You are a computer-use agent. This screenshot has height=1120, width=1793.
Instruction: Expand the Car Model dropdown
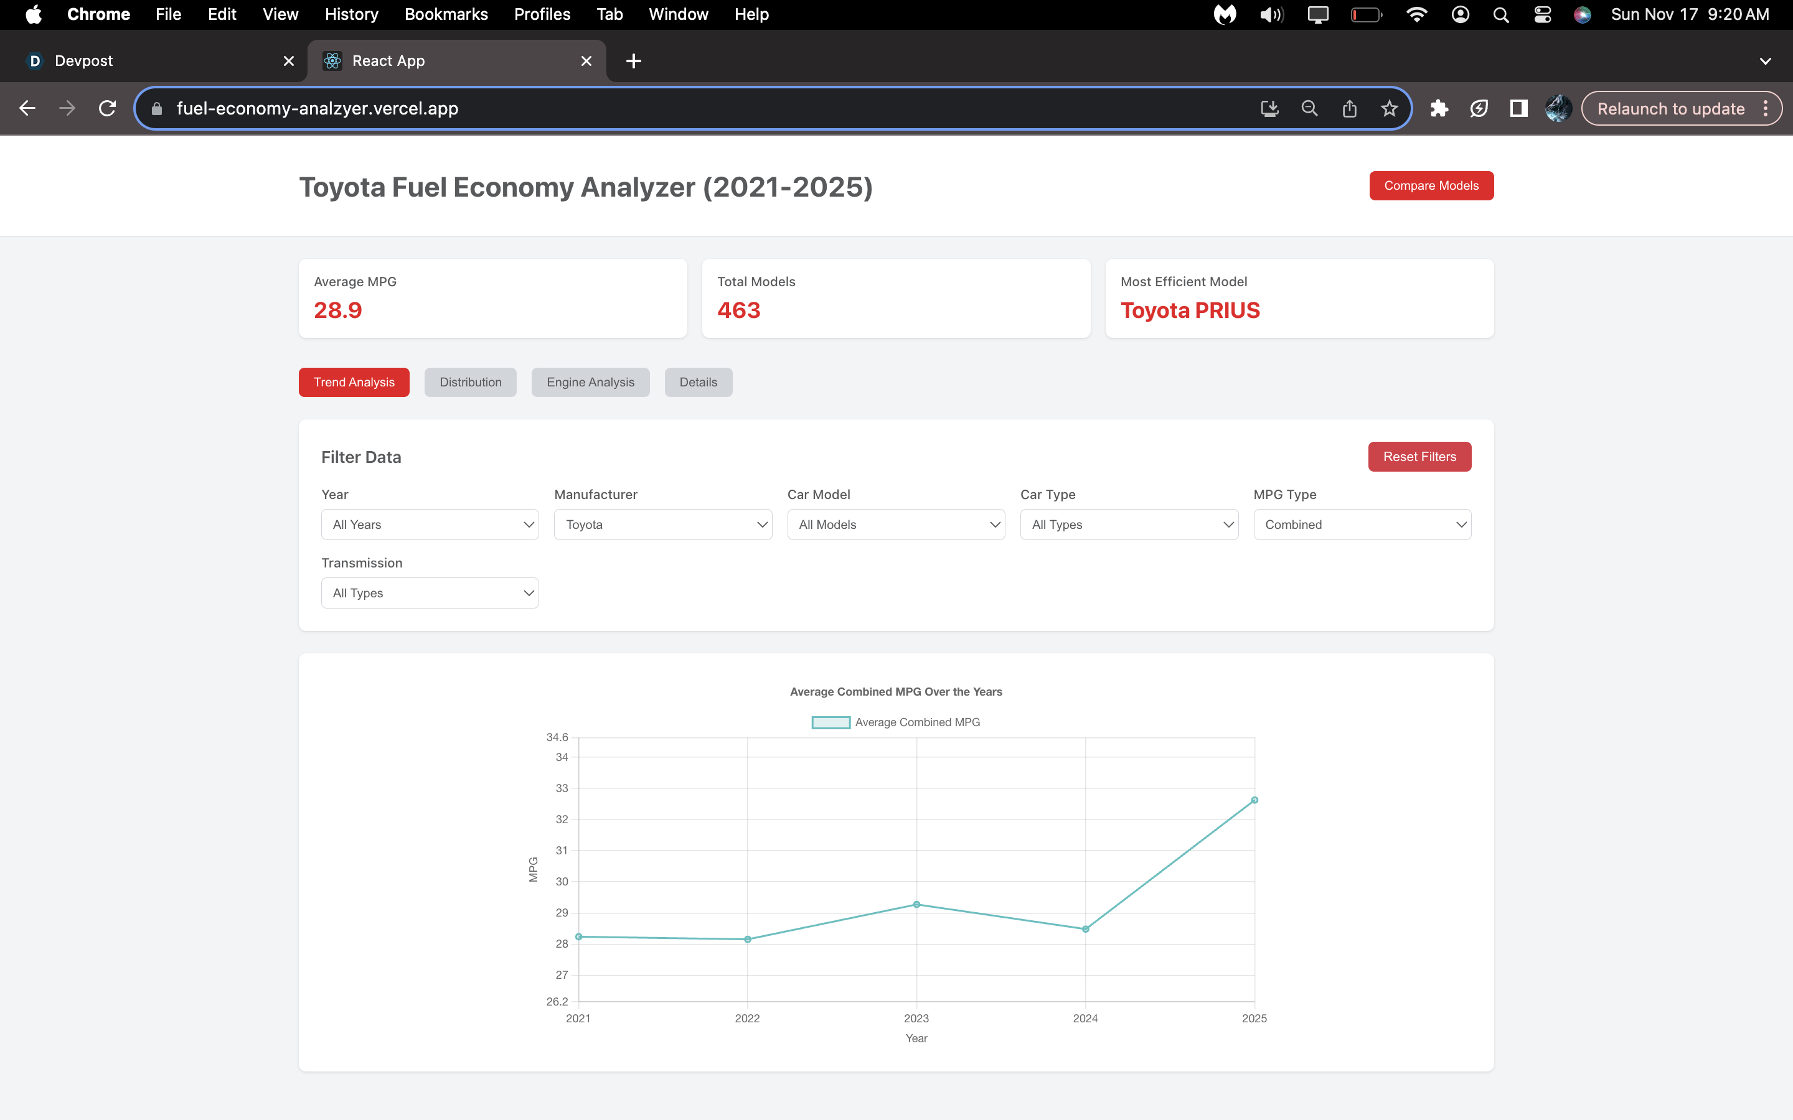(896, 525)
